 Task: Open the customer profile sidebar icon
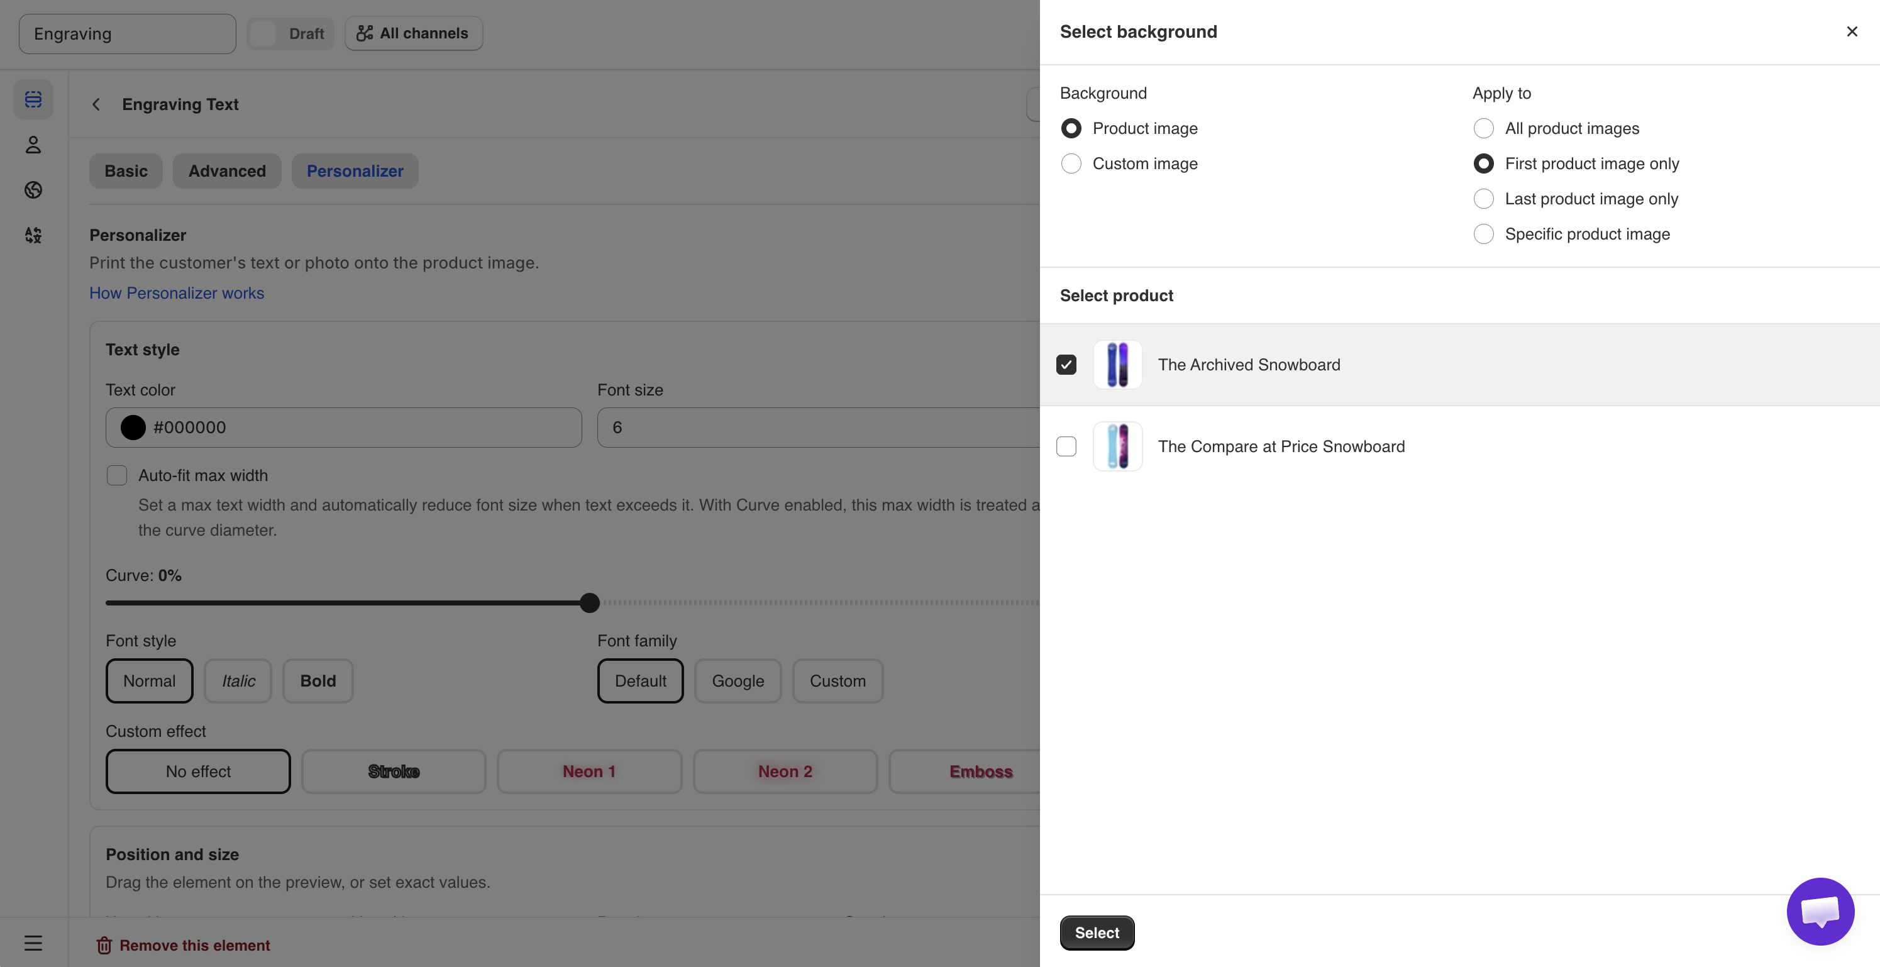33,145
